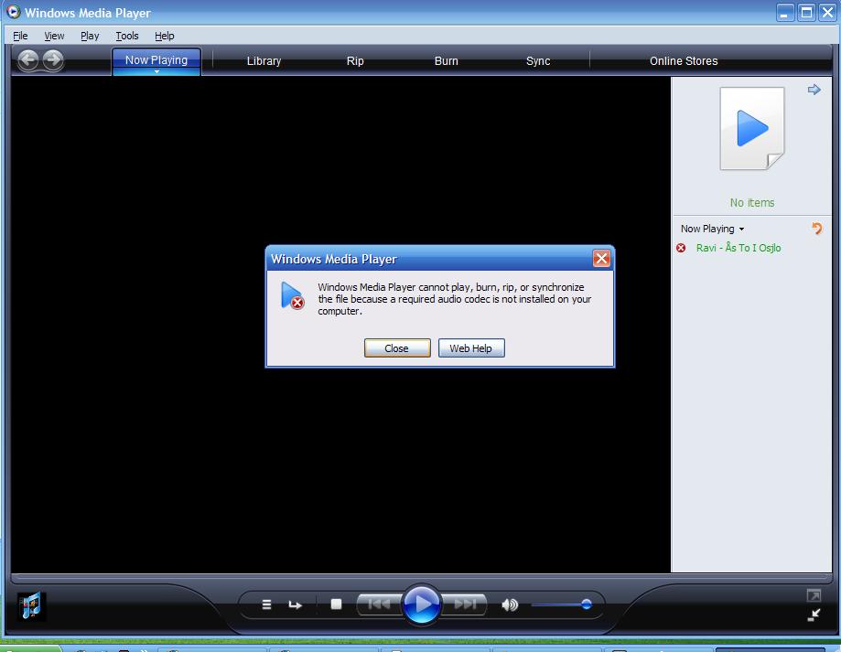The width and height of the screenshot is (841, 652).
Task: Click the Stop playback button
Action: coord(336,604)
